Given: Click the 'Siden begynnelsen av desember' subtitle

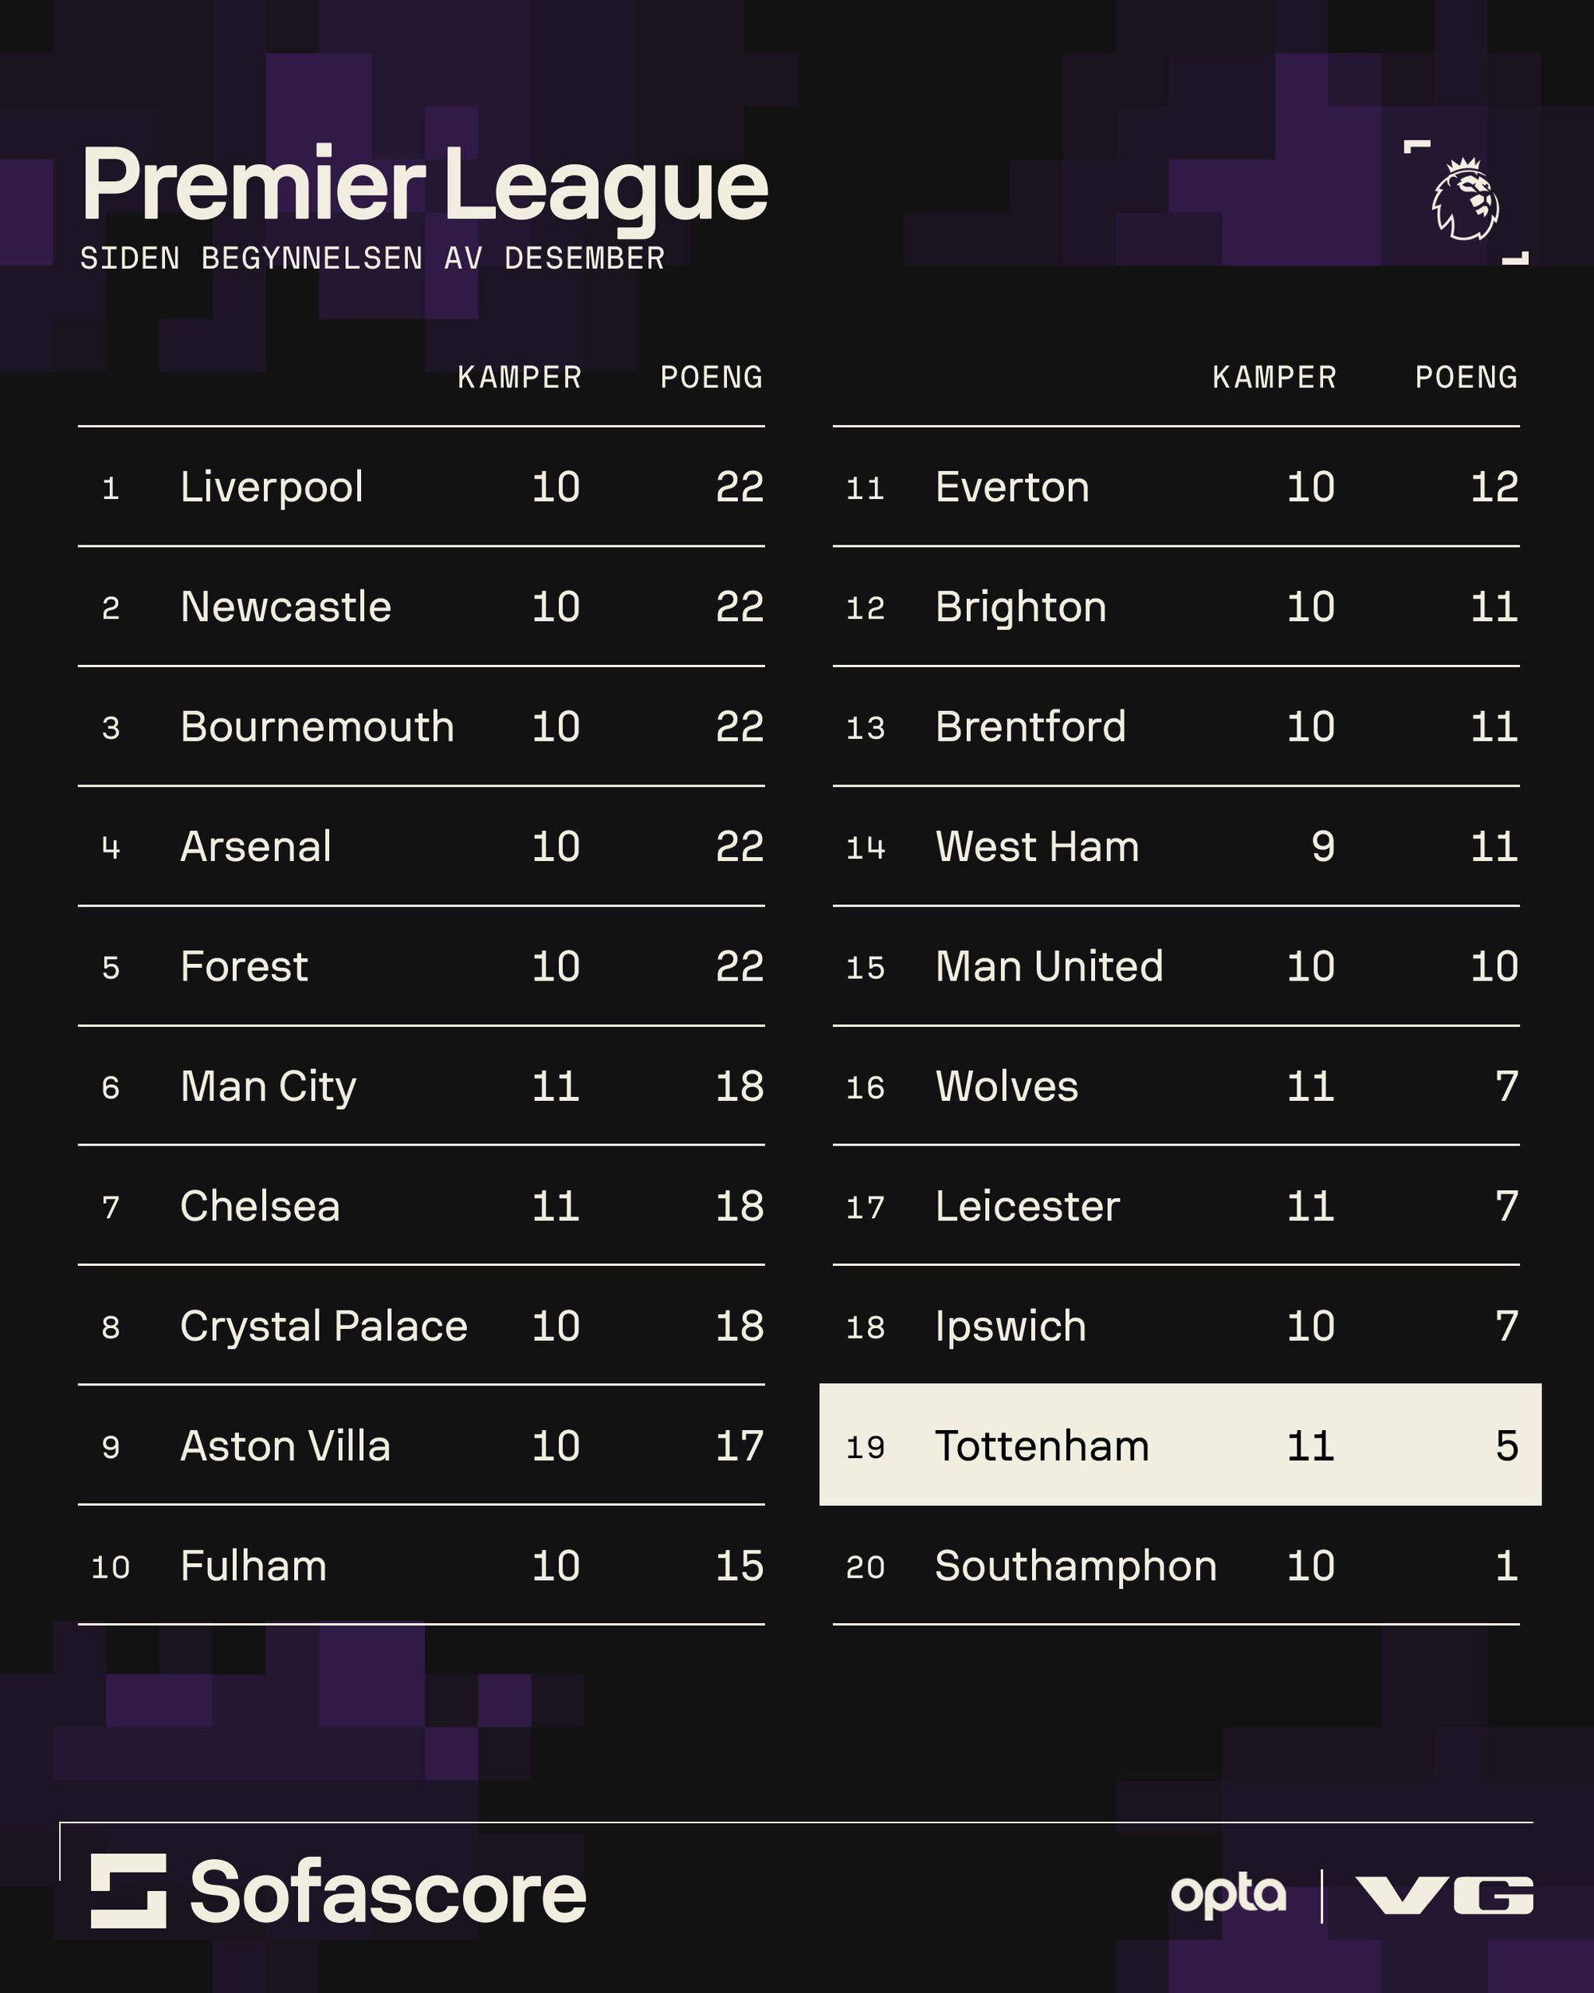Looking at the screenshot, I should click(x=371, y=259).
